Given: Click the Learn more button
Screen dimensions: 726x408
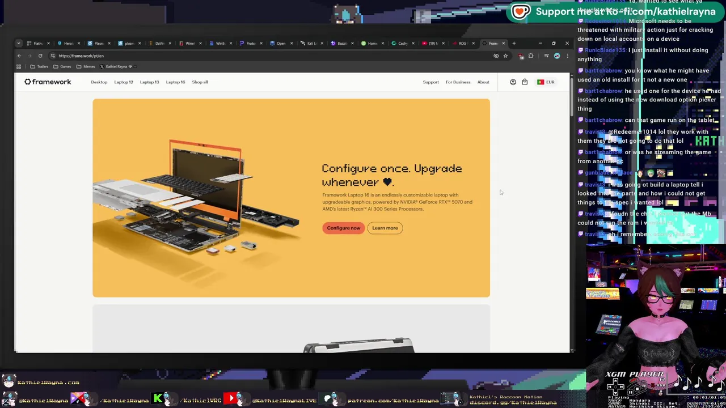Looking at the screenshot, I should (x=385, y=228).
